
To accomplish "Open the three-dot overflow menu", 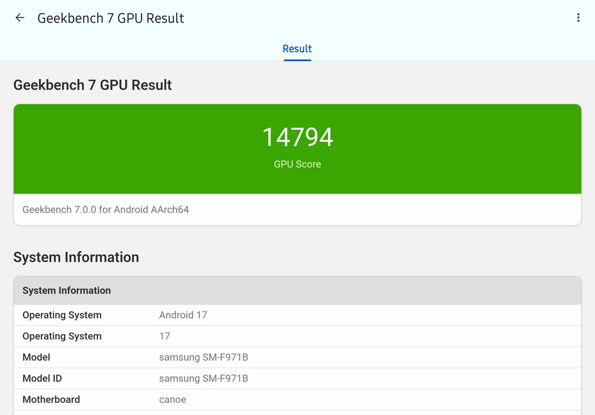I will coord(578,17).
